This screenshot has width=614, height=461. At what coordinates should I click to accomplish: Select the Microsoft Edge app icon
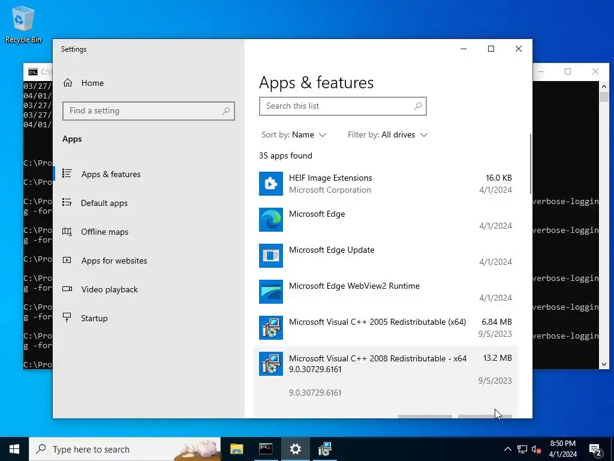[271, 220]
